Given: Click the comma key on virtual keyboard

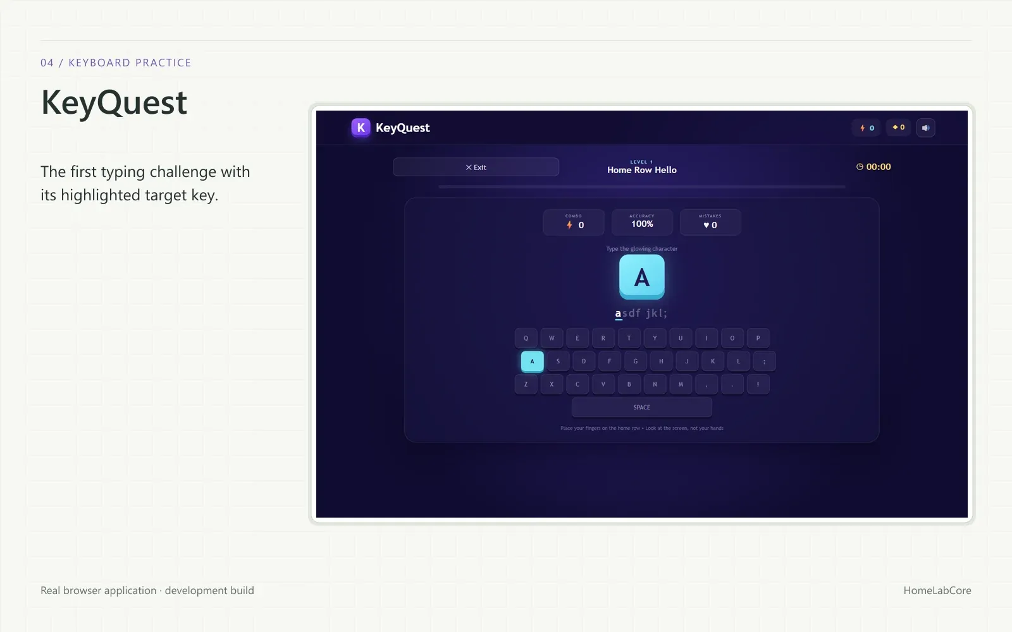Looking at the screenshot, I should 707,384.
